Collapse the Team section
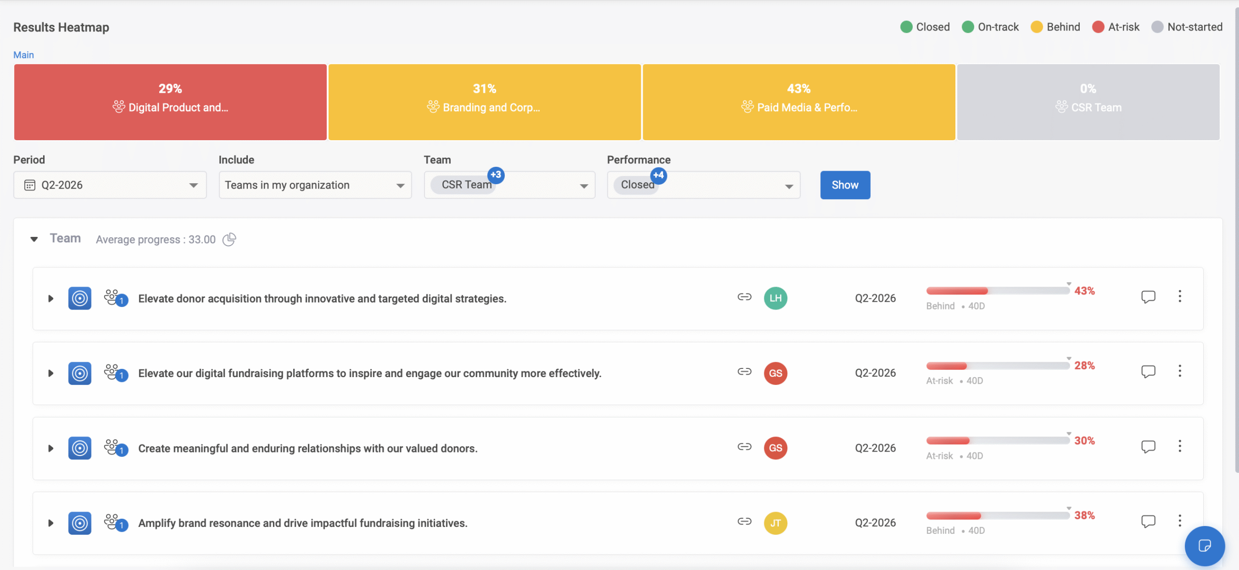This screenshot has height=570, width=1239. click(x=34, y=239)
